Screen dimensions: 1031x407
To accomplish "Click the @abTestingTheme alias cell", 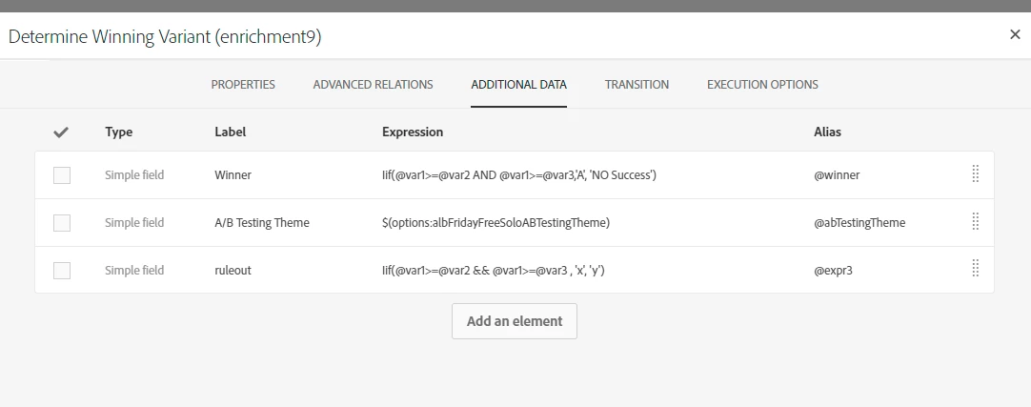I will [859, 223].
